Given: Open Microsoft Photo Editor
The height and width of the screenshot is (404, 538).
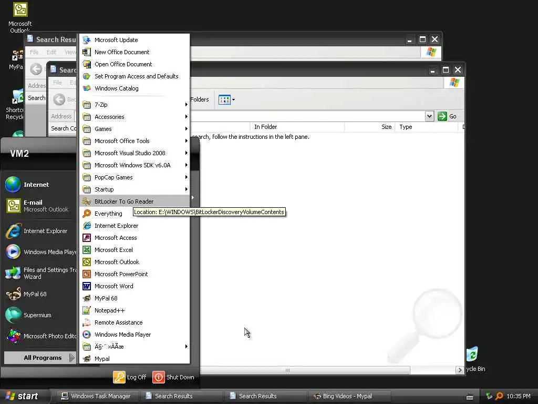Looking at the screenshot, I should (x=40, y=336).
